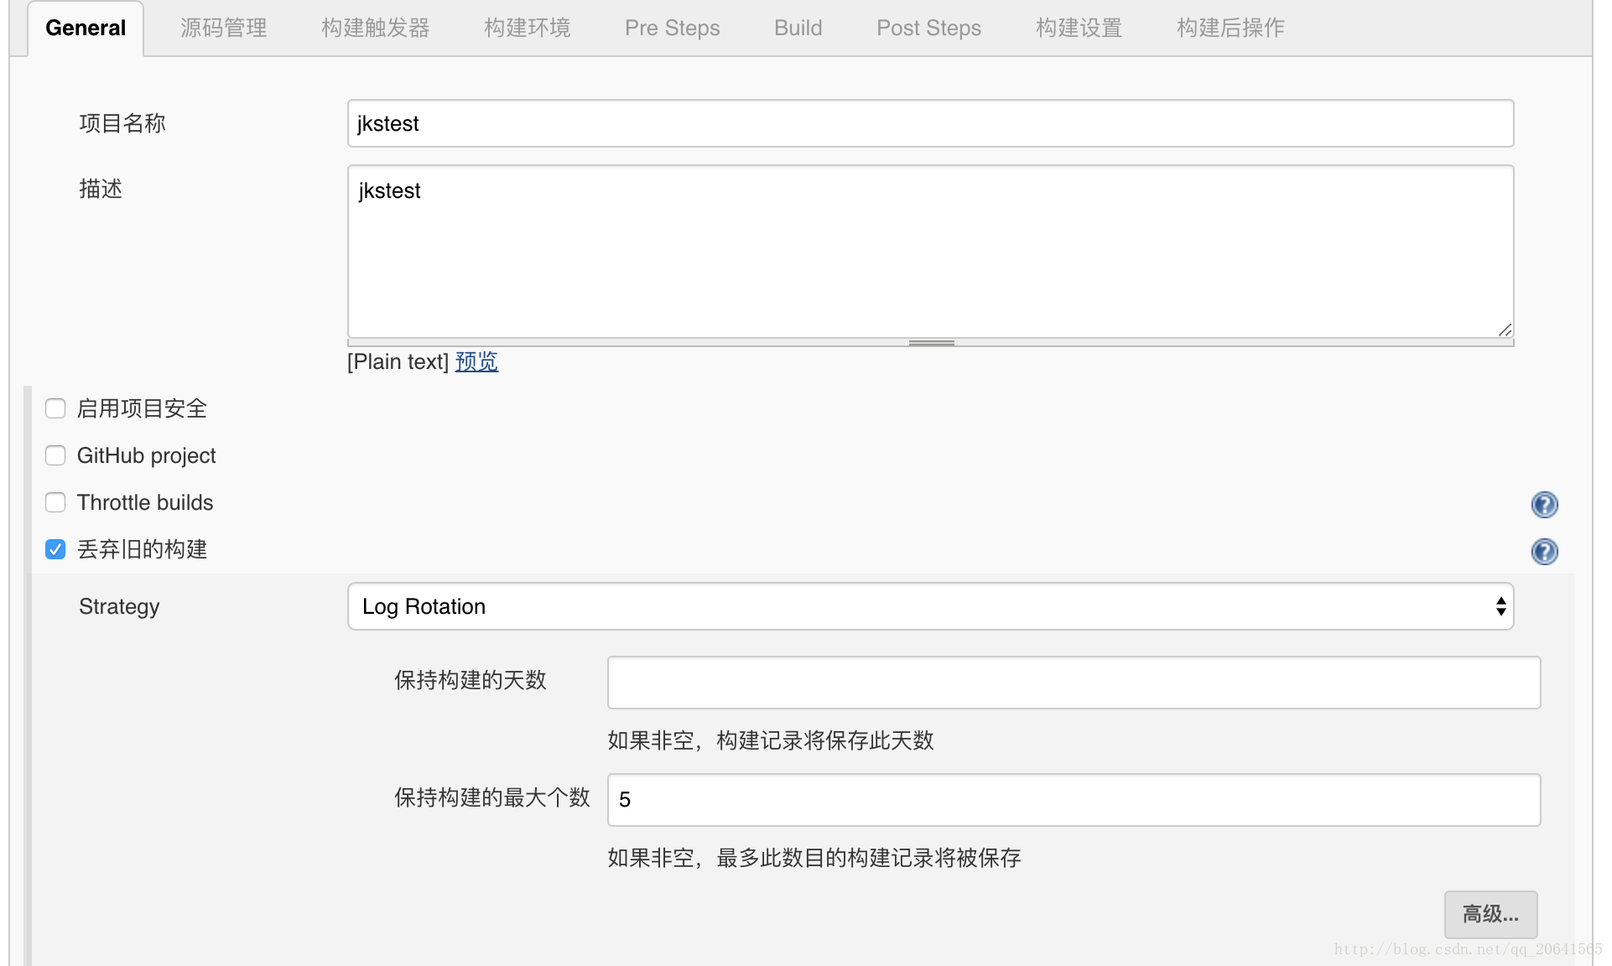Click the Pre Steps tab
This screenshot has width=1612, height=966.
(x=670, y=29)
